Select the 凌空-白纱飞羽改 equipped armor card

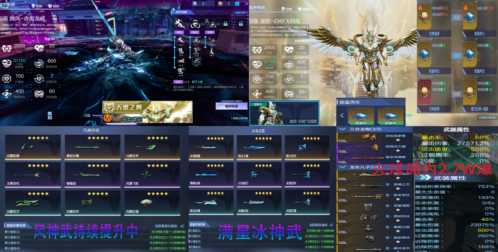click(284, 113)
